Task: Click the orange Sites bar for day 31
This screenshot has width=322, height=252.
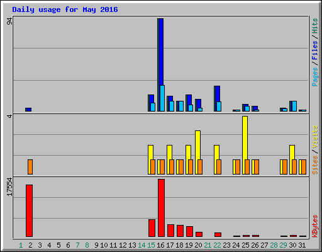Action: click(304, 167)
